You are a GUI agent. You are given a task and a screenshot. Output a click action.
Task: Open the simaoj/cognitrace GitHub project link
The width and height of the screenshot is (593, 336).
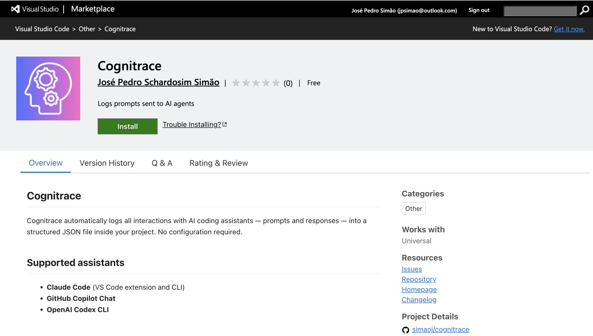click(x=440, y=329)
